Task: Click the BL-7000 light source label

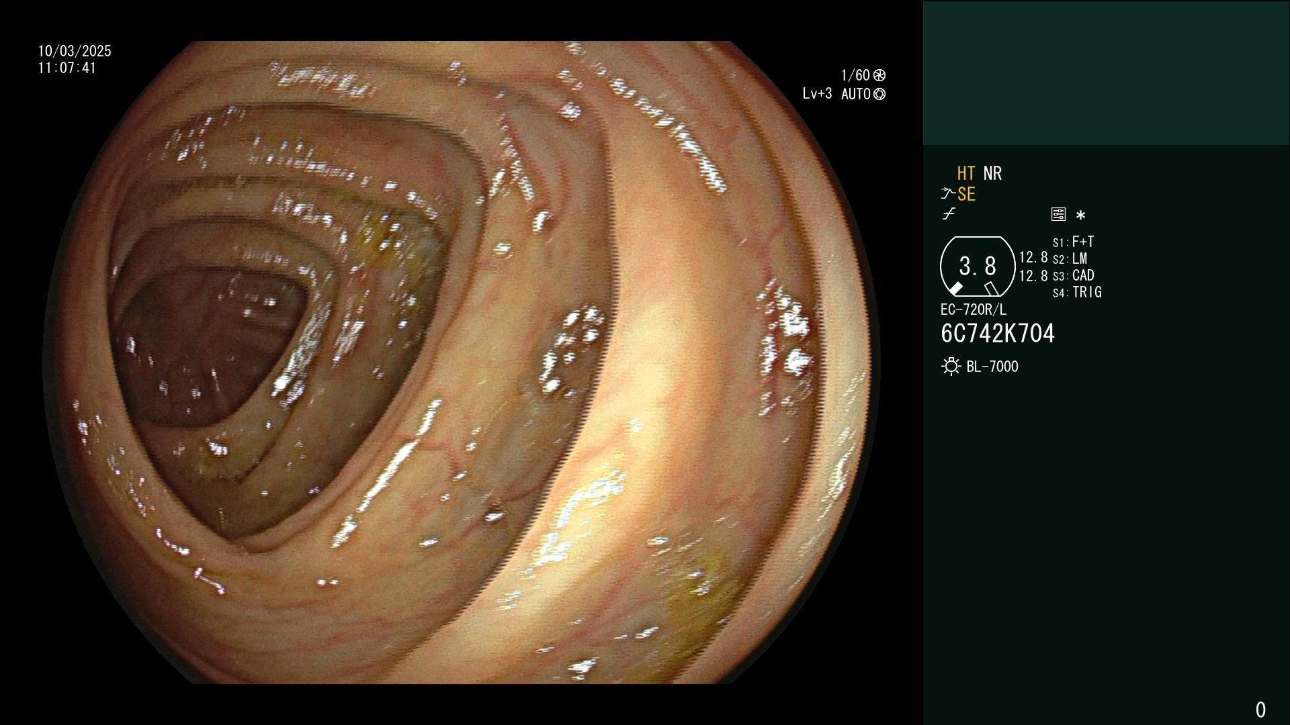Action: pos(992,367)
